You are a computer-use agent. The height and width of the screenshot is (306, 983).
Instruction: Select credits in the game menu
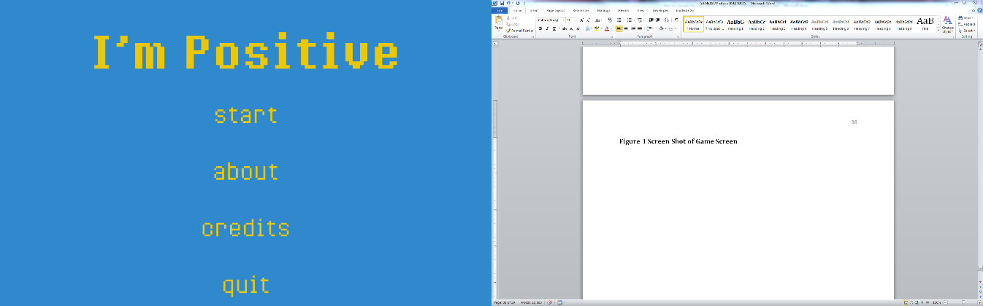(x=246, y=227)
